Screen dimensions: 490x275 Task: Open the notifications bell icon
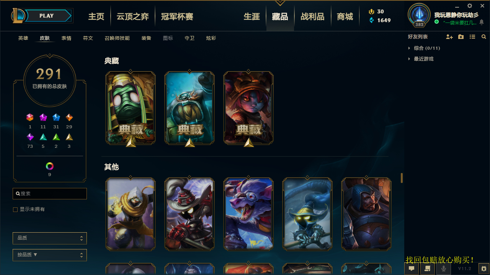click(x=482, y=22)
